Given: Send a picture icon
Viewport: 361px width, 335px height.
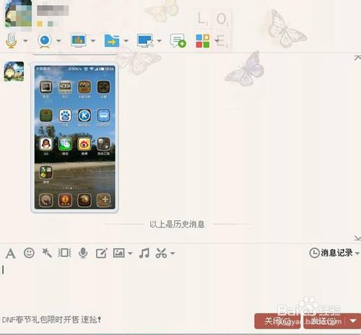Looking at the screenshot, I should pos(119,253).
